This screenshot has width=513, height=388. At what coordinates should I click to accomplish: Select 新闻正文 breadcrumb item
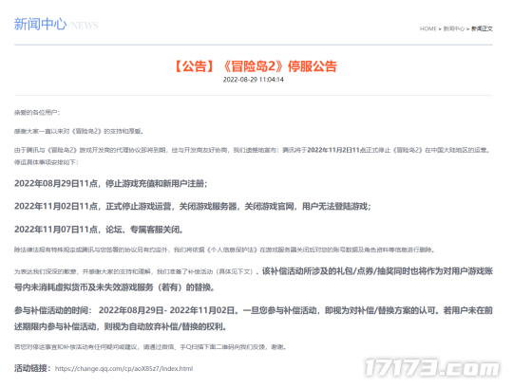click(482, 28)
